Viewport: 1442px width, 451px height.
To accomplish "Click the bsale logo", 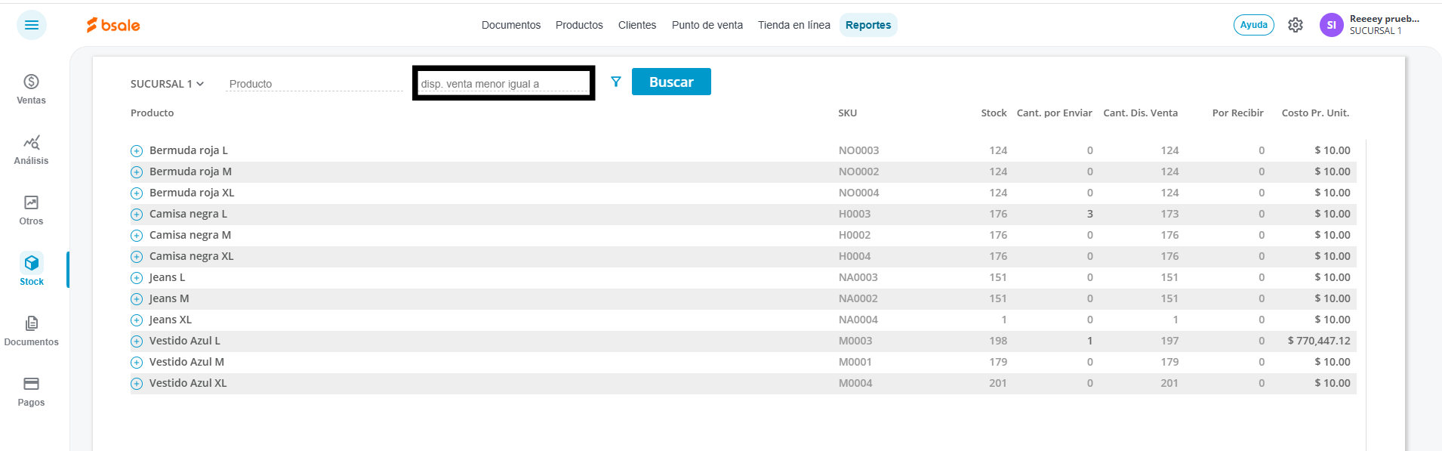I will tap(113, 25).
